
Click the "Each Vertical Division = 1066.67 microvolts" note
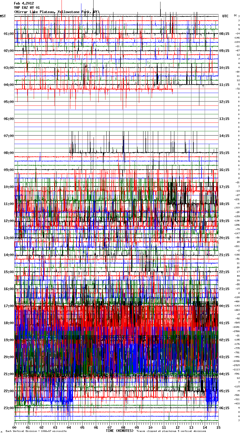click(36, 431)
